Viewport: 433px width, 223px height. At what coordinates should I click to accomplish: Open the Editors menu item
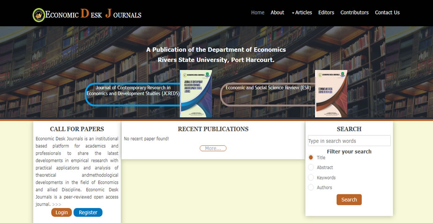click(326, 13)
